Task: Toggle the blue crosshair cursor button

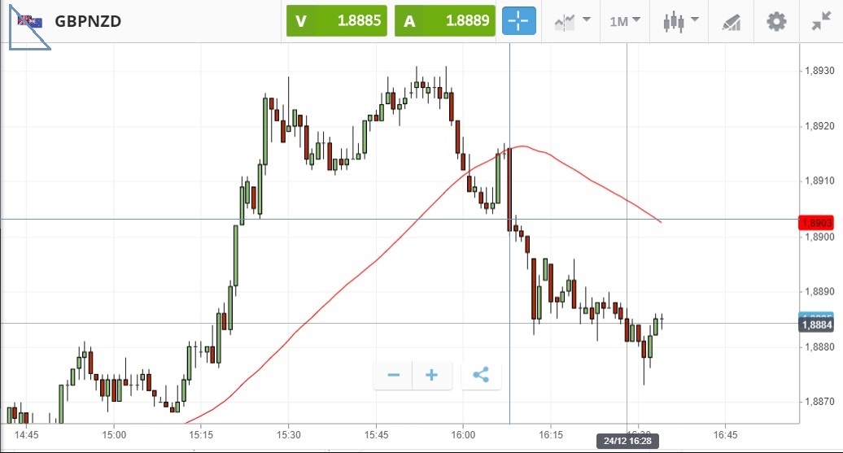Action: [x=519, y=21]
